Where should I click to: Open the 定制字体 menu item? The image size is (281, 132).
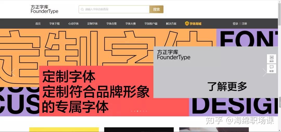pyautogui.click(x=92, y=24)
